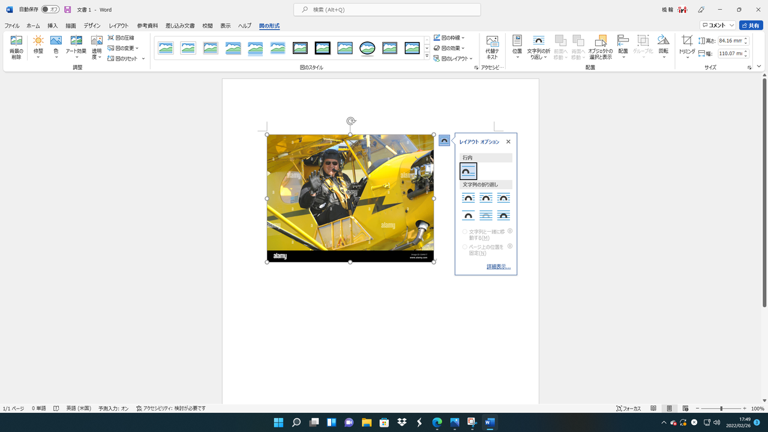This screenshot has height=432, width=768.
Task: Click 図の圧縮 compress pictures
Action: pos(121,38)
